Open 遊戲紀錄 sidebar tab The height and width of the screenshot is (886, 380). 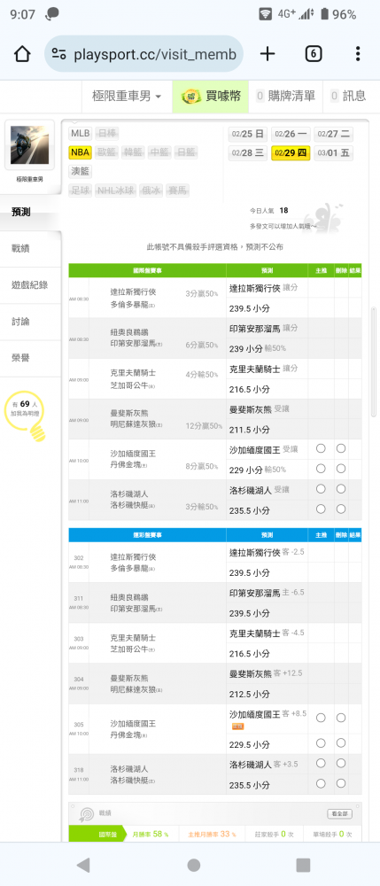point(29,285)
